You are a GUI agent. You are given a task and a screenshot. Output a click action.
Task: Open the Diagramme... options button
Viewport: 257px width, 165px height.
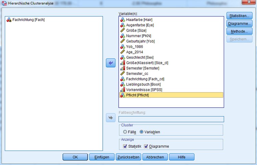pyautogui.click(x=239, y=23)
